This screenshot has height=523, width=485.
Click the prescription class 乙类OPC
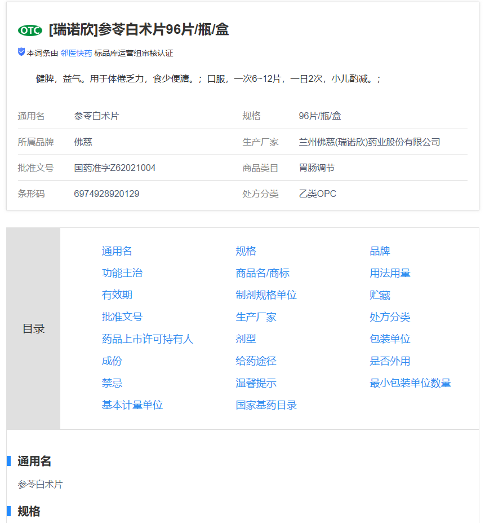coord(318,194)
